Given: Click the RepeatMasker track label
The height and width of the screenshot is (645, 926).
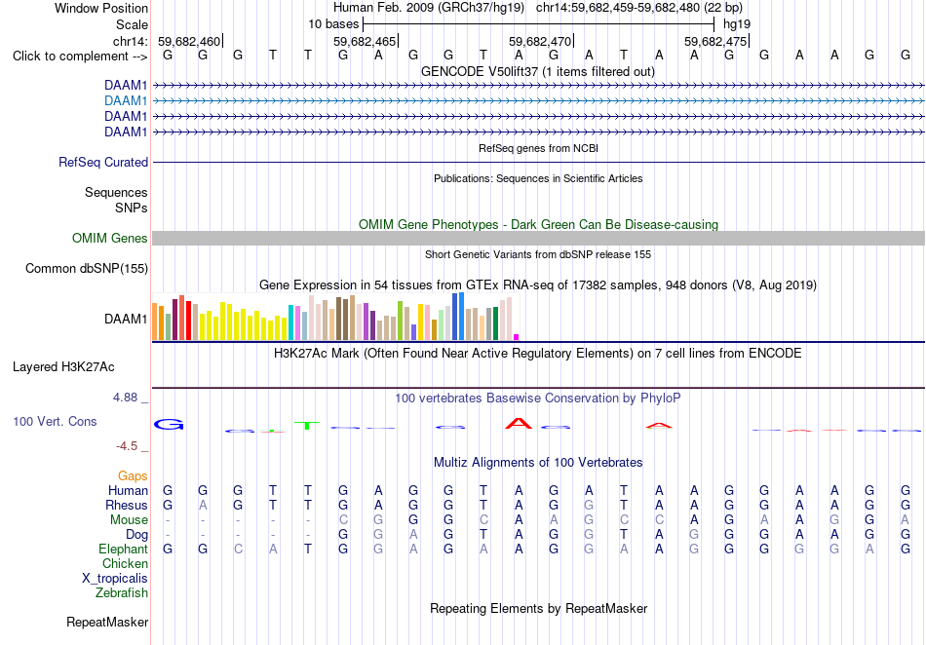Looking at the screenshot, I should 107,622.
